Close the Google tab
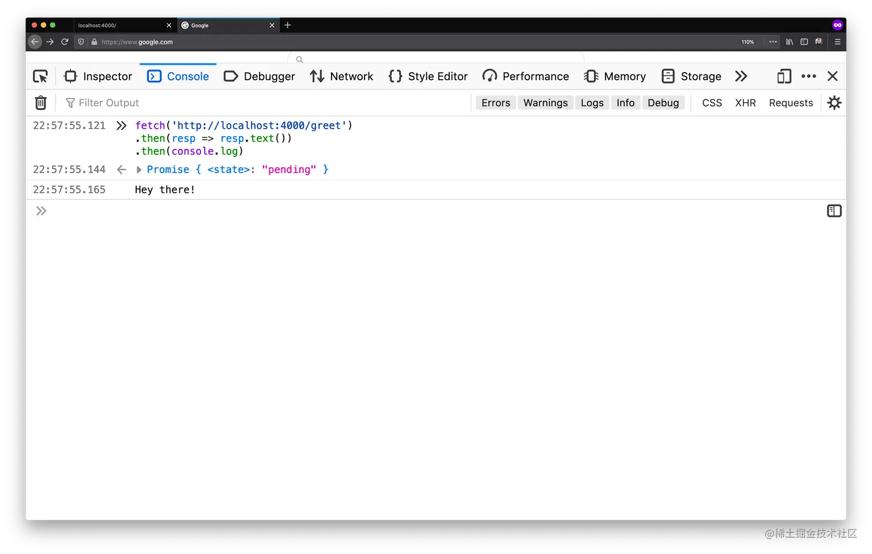This screenshot has width=872, height=554. pyautogui.click(x=272, y=25)
